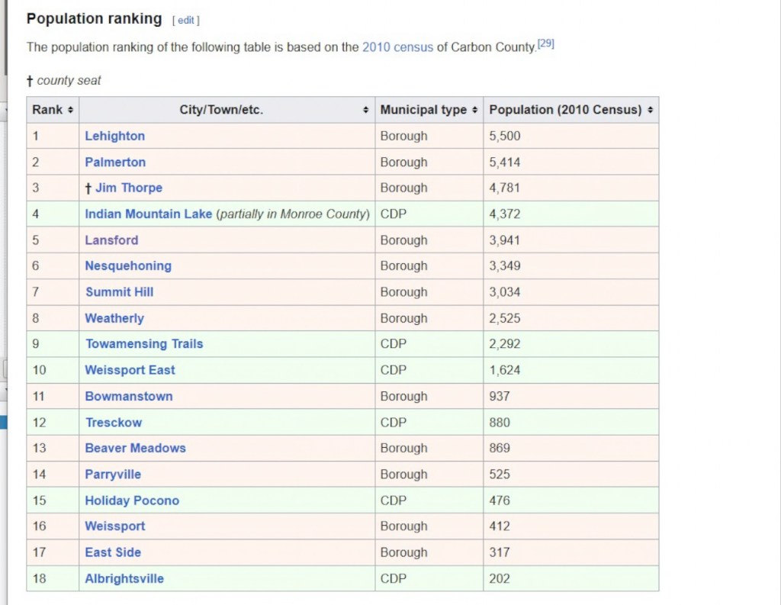Select the Lansford link

111,240
